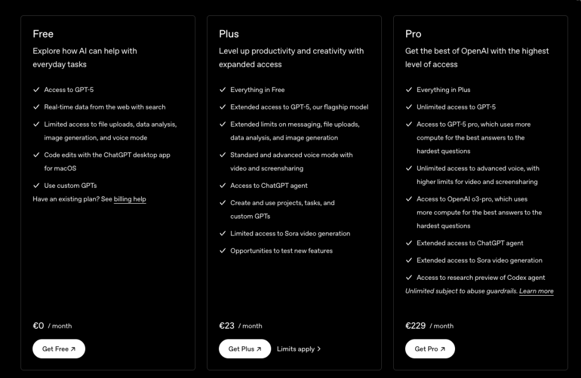
Task: Click checkmark beside Codex agent research preview
Action: click(x=408, y=278)
